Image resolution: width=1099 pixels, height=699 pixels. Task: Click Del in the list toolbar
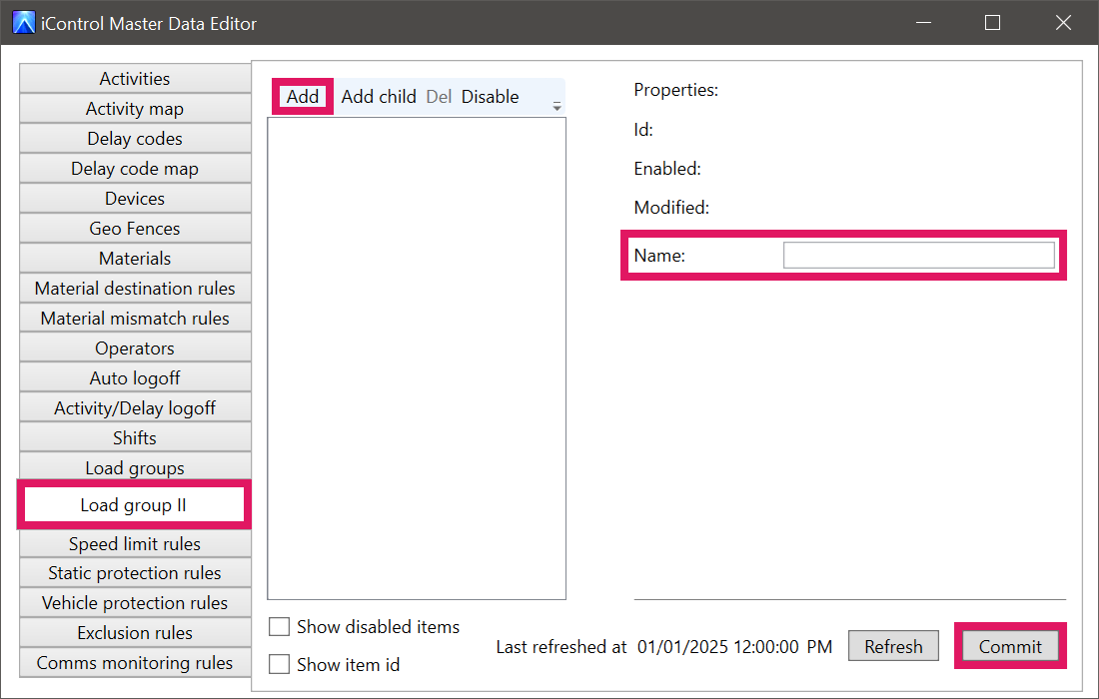[x=439, y=97]
